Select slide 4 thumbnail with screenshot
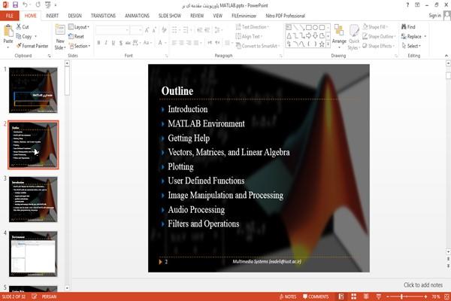The width and height of the screenshot is (451, 301). (x=33, y=254)
